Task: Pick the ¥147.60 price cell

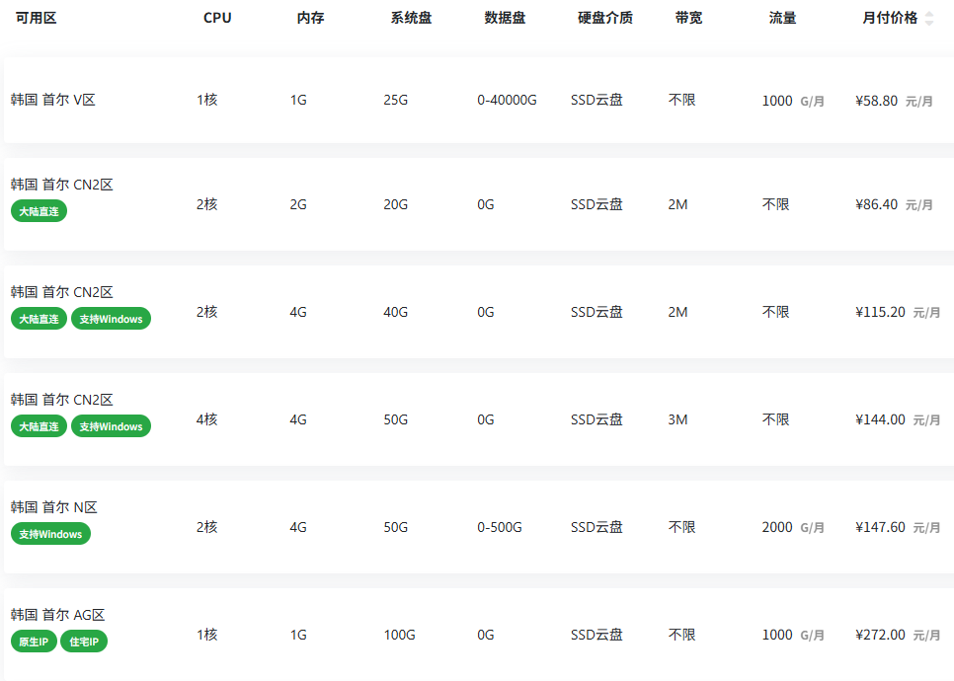Action: click(x=880, y=527)
